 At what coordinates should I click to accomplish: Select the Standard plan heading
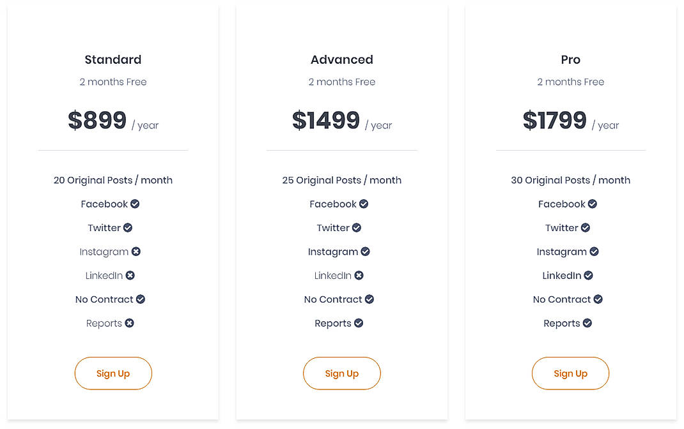pos(113,59)
